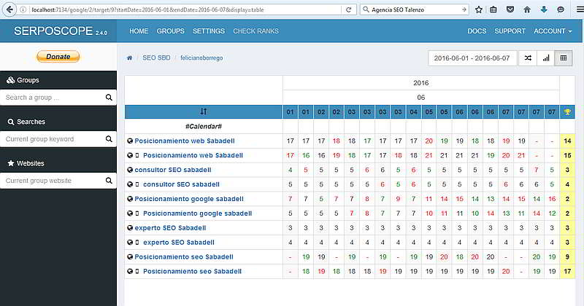Open downloads arrow icon in browser toolbar

coord(544,9)
